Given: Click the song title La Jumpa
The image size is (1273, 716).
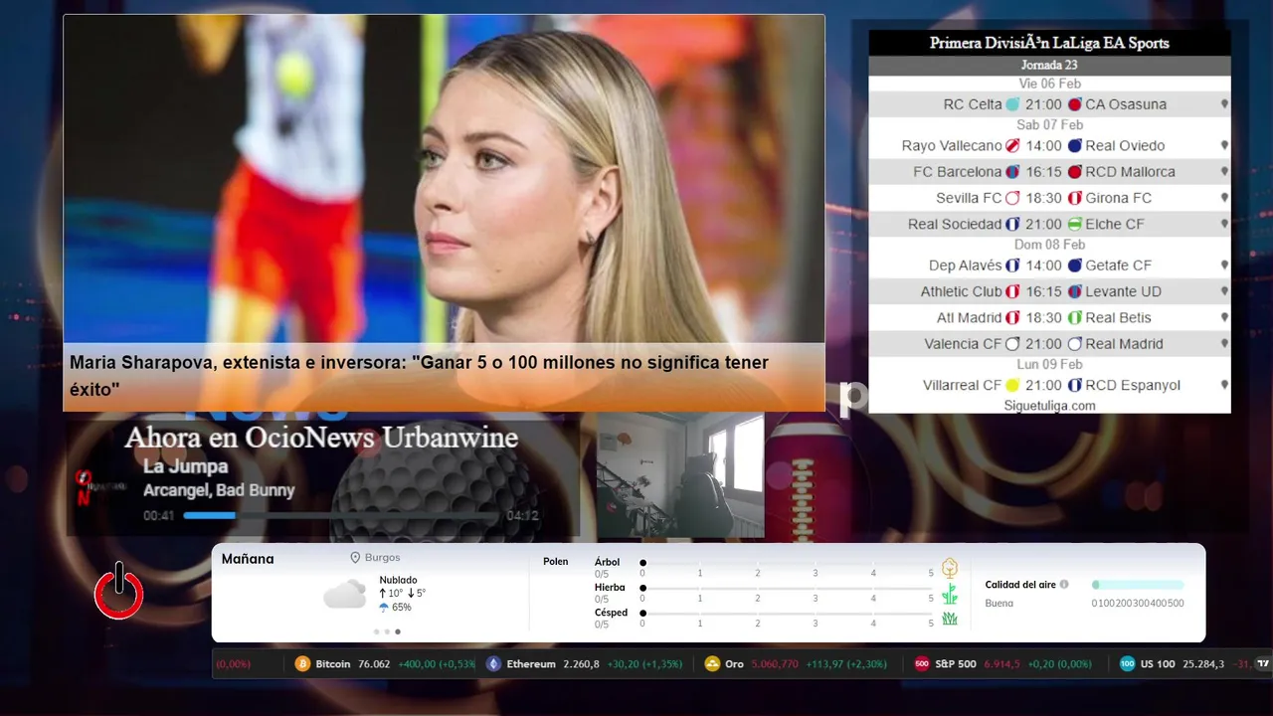Looking at the screenshot, I should (185, 466).
